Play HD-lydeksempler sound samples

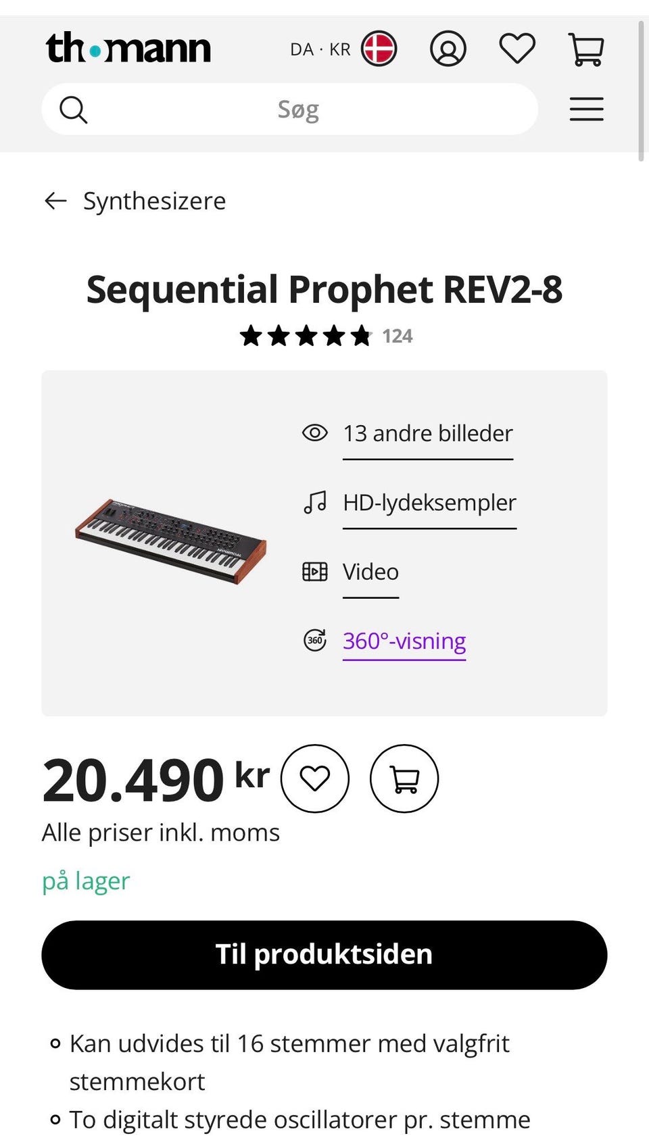pos(429,503)
